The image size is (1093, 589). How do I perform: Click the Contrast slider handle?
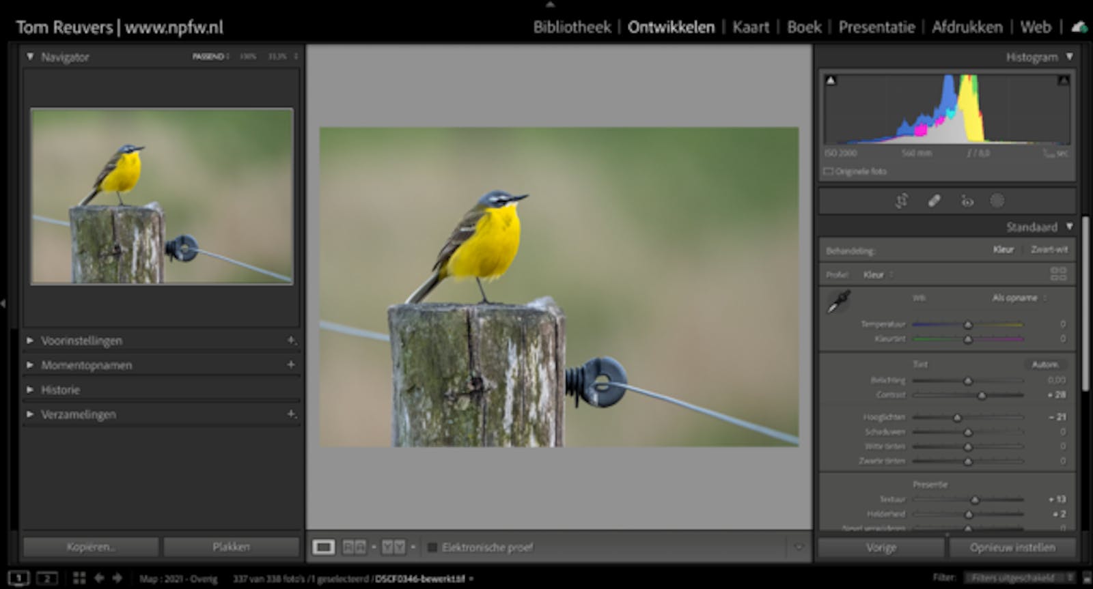982,395
